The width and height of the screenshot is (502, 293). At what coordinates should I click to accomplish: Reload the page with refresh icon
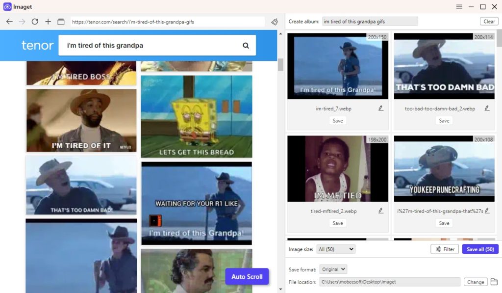pos(35,22)
